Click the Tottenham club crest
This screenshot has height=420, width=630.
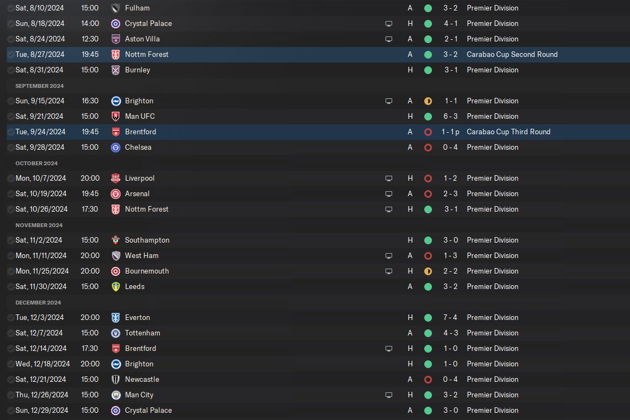[116, 333]
